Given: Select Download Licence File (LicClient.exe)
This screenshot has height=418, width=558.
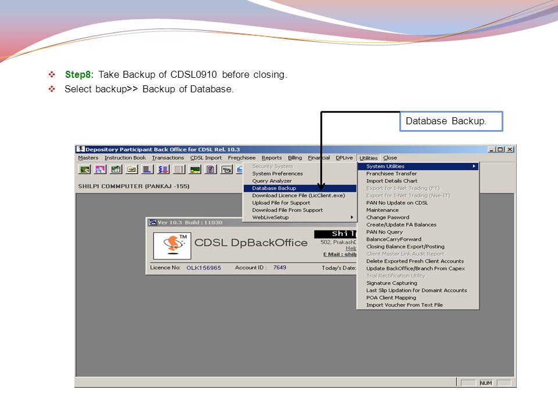Looking at the screenshot, I should coord(300,196).
